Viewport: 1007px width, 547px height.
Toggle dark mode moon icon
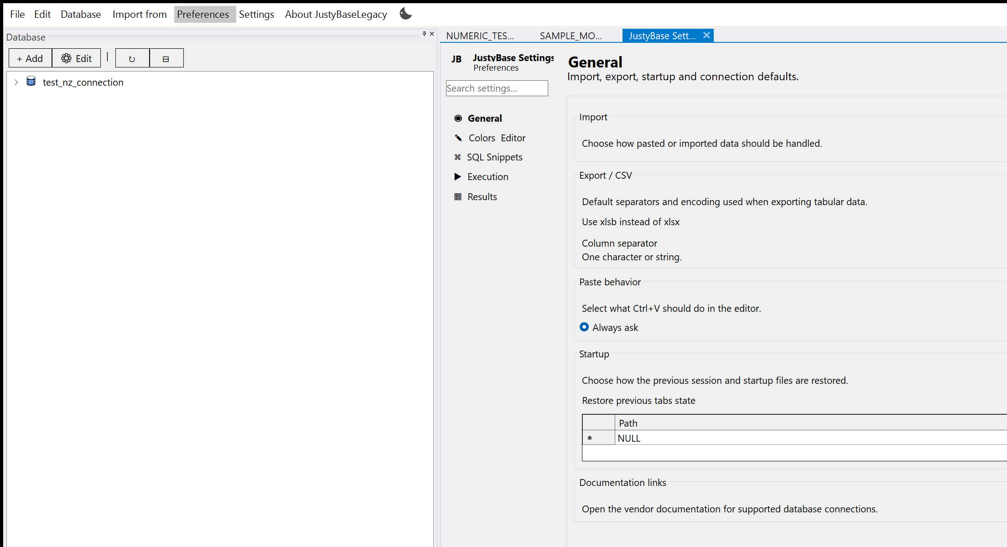pyautogui.click(x=405, y=14)
